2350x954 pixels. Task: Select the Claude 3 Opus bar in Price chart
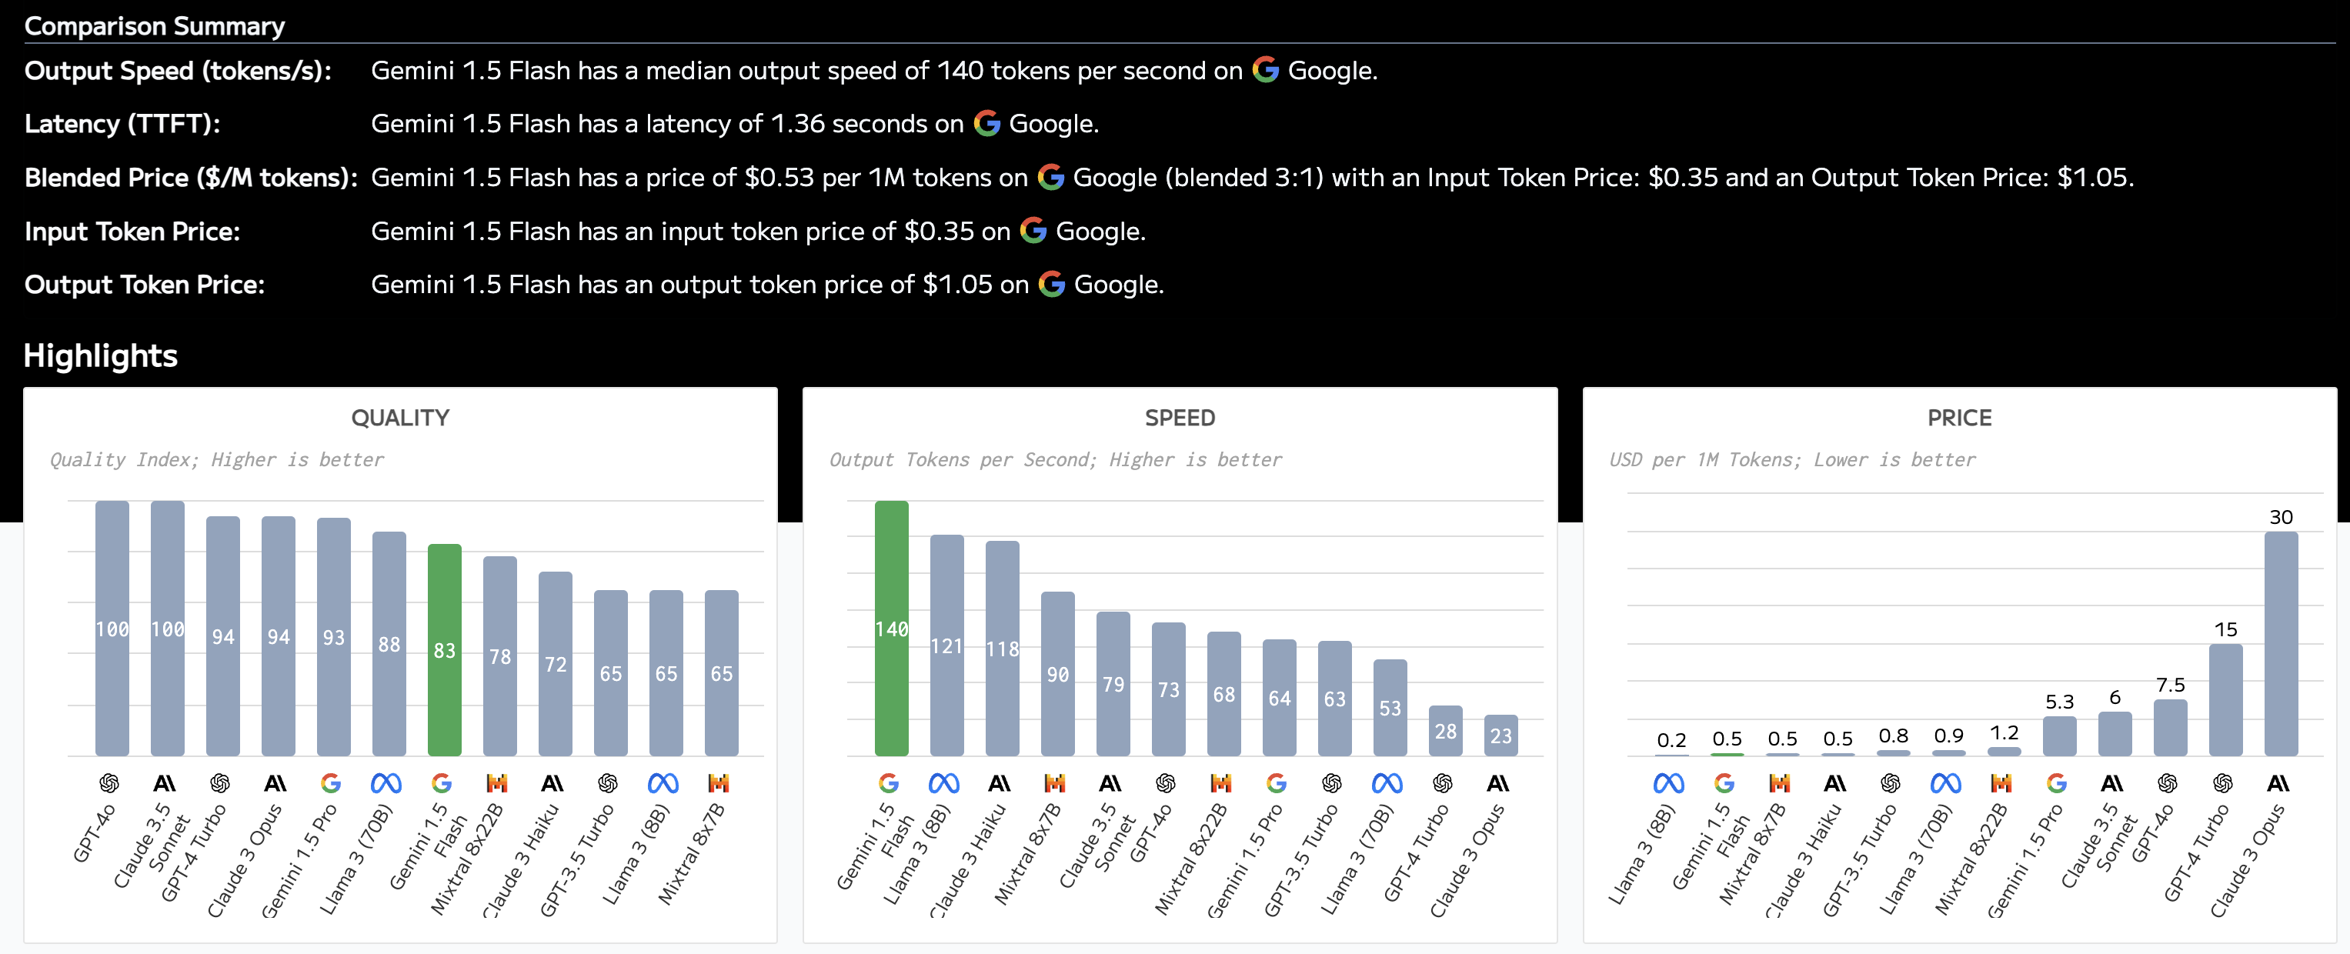pyautogui.click(x=2281, y=644)
